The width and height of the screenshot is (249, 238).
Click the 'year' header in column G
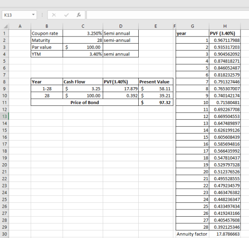pyautogui.click(x=193, y=33)
